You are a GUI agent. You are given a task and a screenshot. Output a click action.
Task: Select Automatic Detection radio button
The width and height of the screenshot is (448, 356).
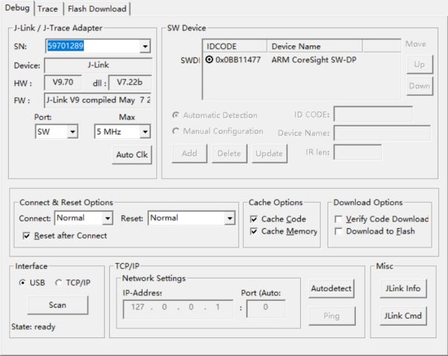tap(176, 115)
